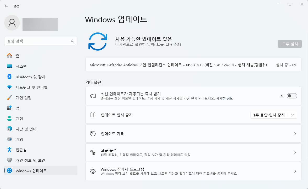
Task: Click 사용 가능한 업데이트 있음 heading
Action: click(144, 39)
